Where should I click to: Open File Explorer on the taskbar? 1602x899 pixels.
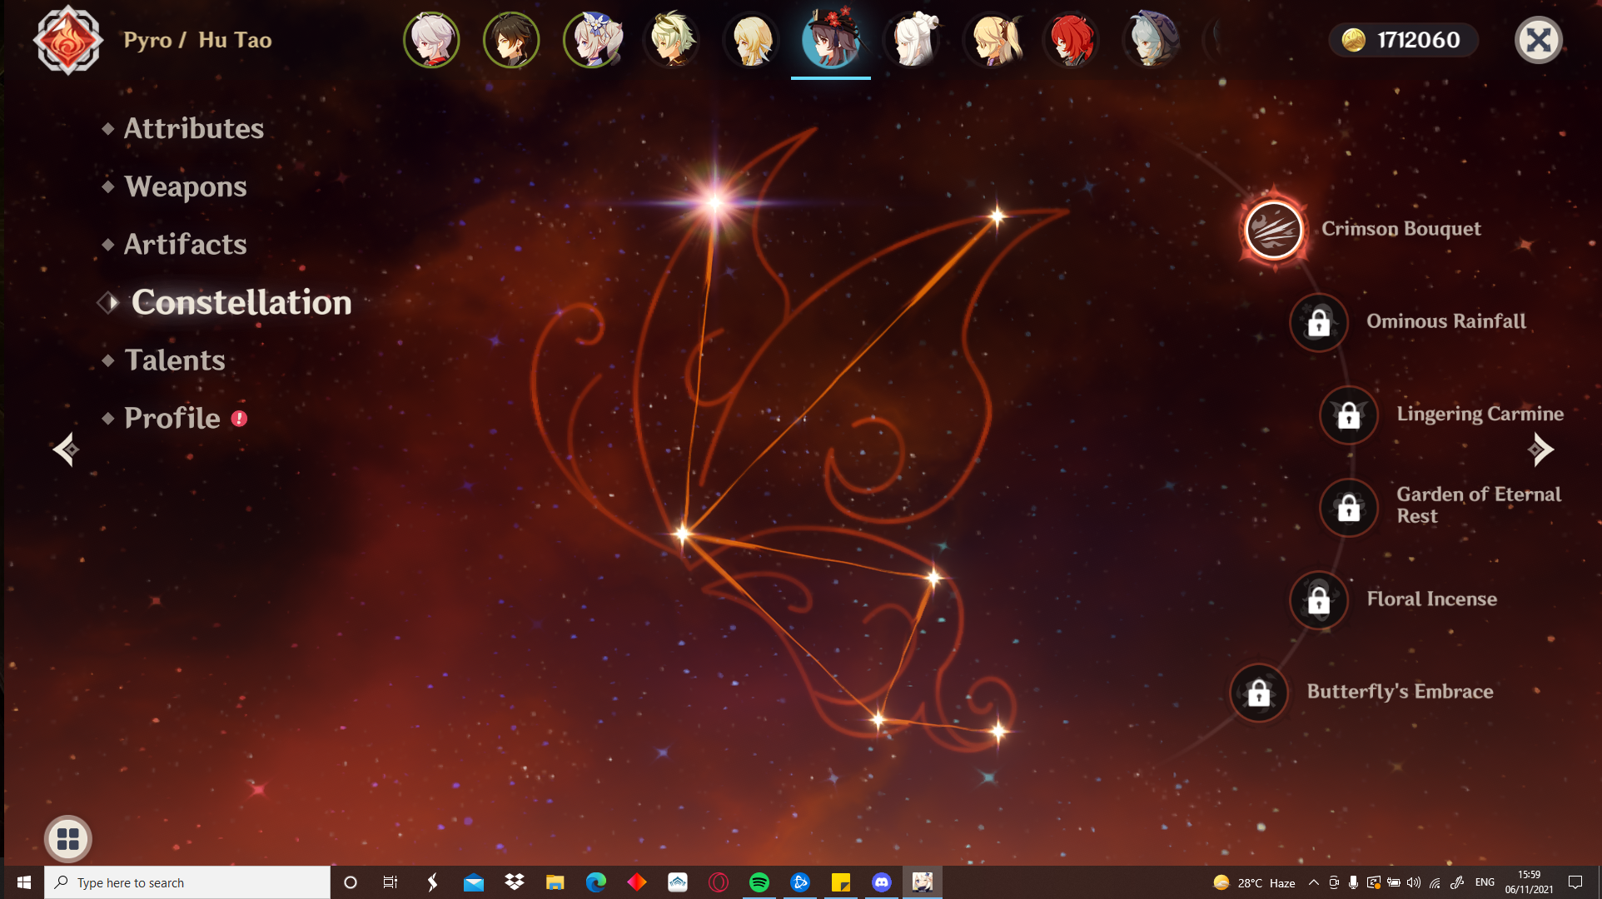tap(555, 882)
